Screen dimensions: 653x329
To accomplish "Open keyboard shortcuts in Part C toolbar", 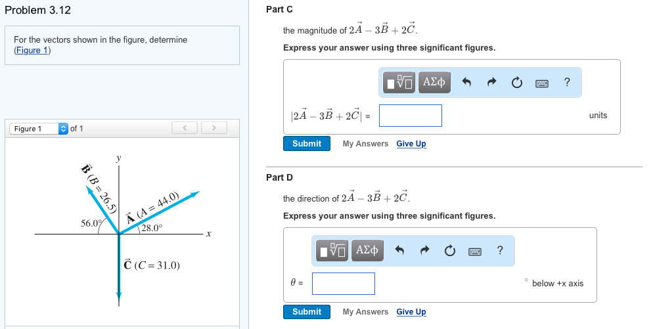I will coord(542,83).
